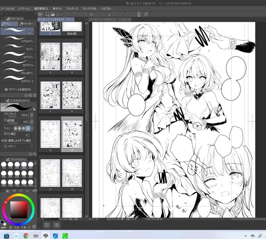This screenshot has width=266, height=239.
Task: Select the medium anti-aliasing option
Action: (23, 128)
